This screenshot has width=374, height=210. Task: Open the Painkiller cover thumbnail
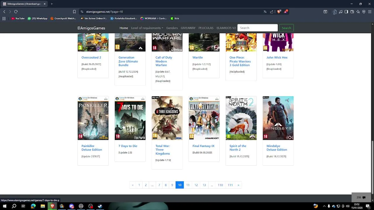tap(93, 118)
